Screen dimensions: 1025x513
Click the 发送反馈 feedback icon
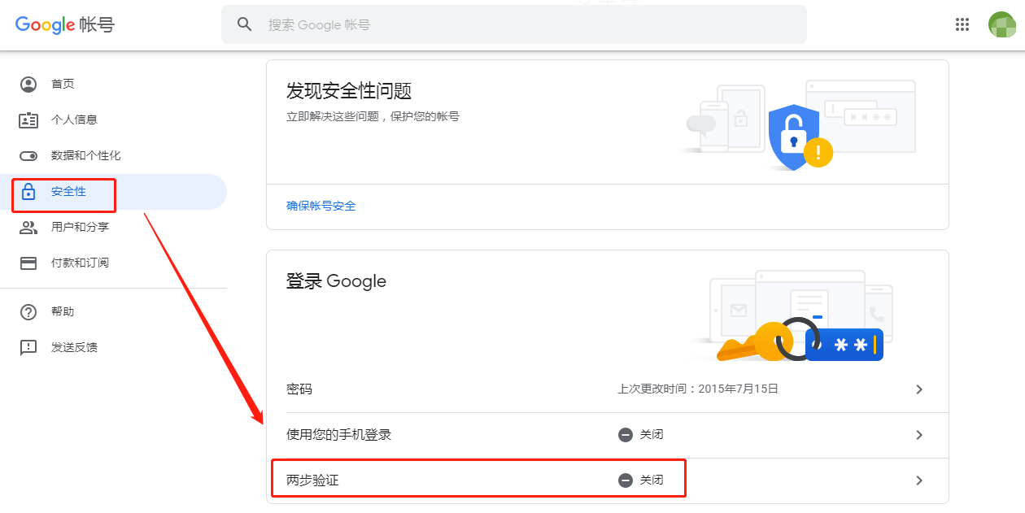28,348
